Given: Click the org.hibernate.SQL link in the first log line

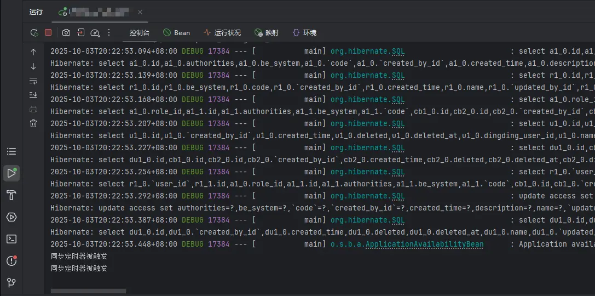Looking at the screenshot, I should point(367,52).
